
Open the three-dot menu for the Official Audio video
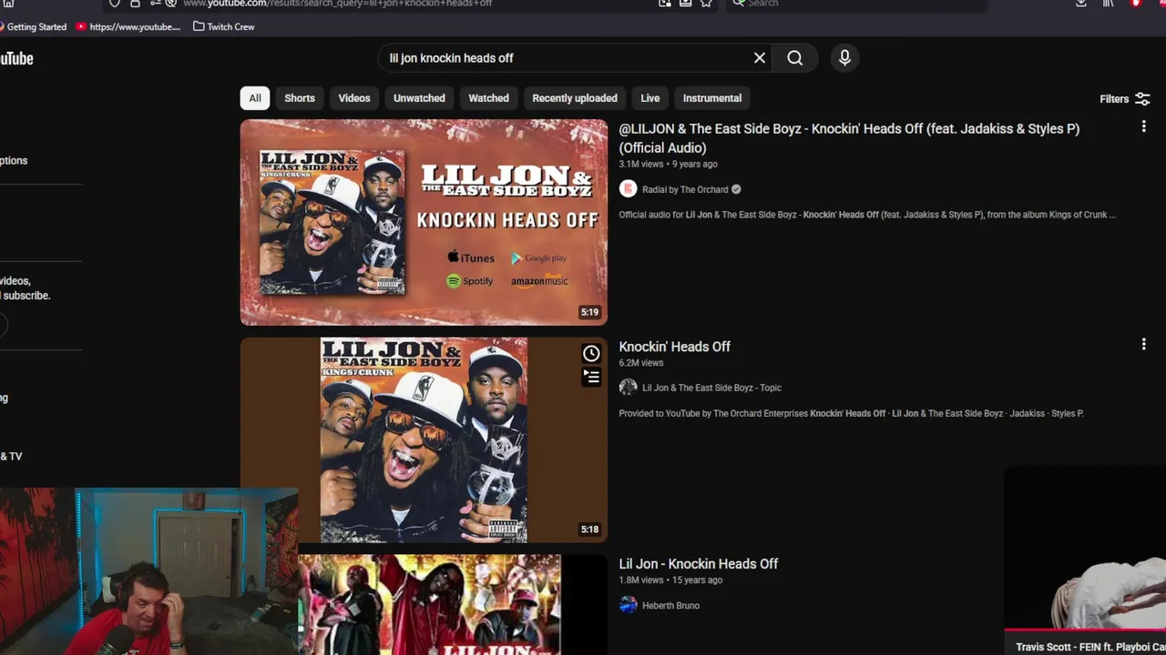click(1143, 127)
